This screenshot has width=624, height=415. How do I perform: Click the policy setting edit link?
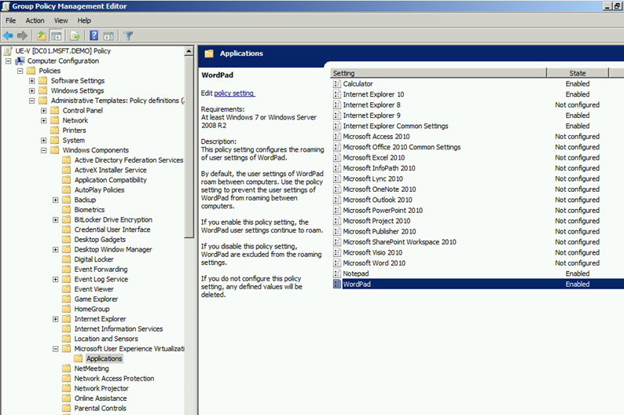234,93
